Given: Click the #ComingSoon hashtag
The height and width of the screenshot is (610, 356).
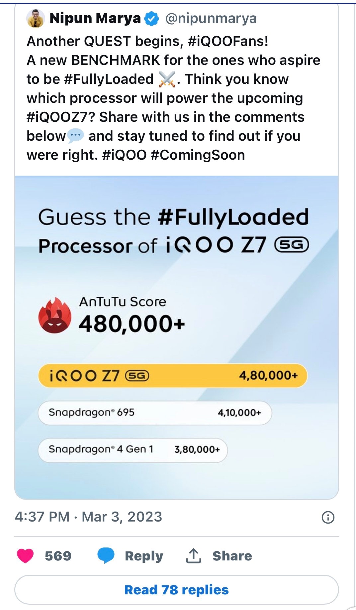Looking at the screenshot, I should click(x=198, y=155).
